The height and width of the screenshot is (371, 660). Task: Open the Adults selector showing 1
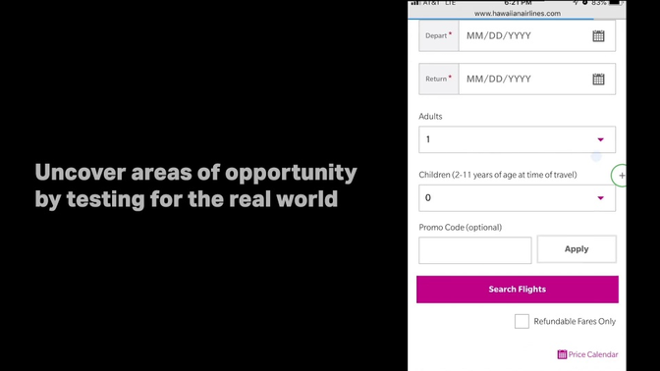coord(517,139)
